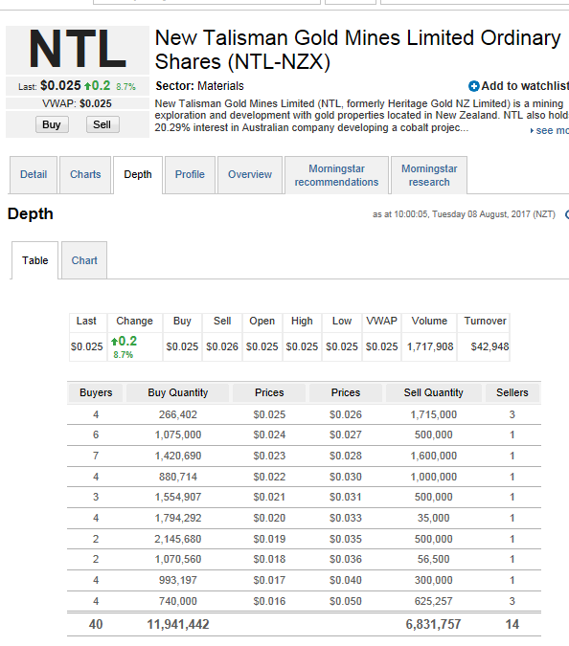This screenshot has height=646, width=569.
Task: Click the sell price $0.050
Action: (x=346, y=602)
